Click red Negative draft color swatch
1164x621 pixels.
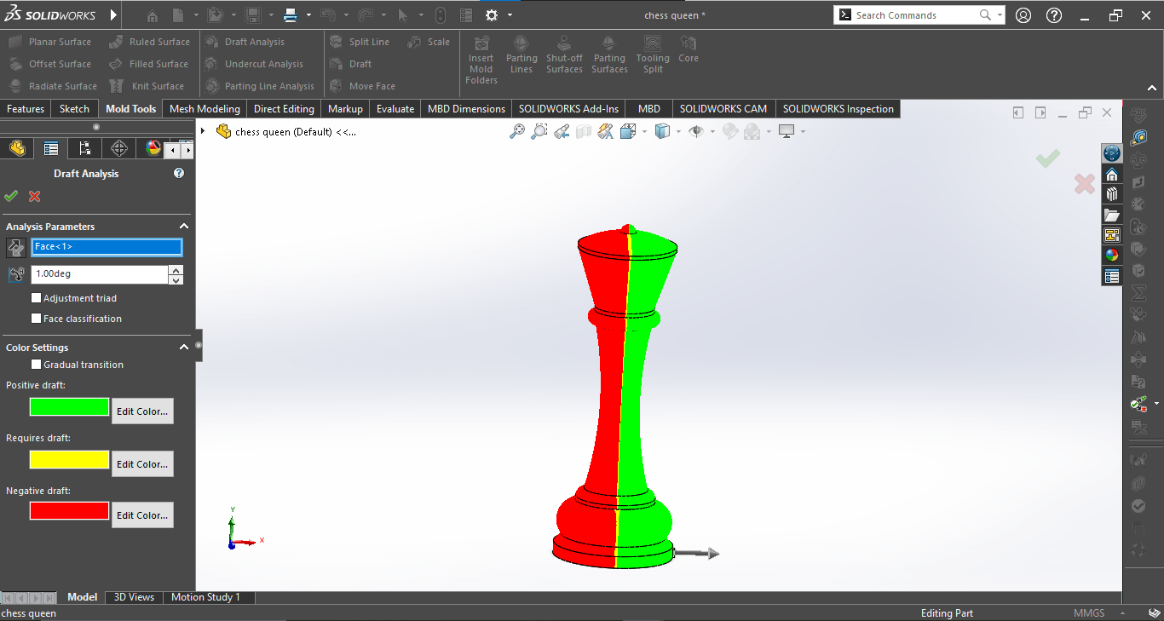coord(69,511)
